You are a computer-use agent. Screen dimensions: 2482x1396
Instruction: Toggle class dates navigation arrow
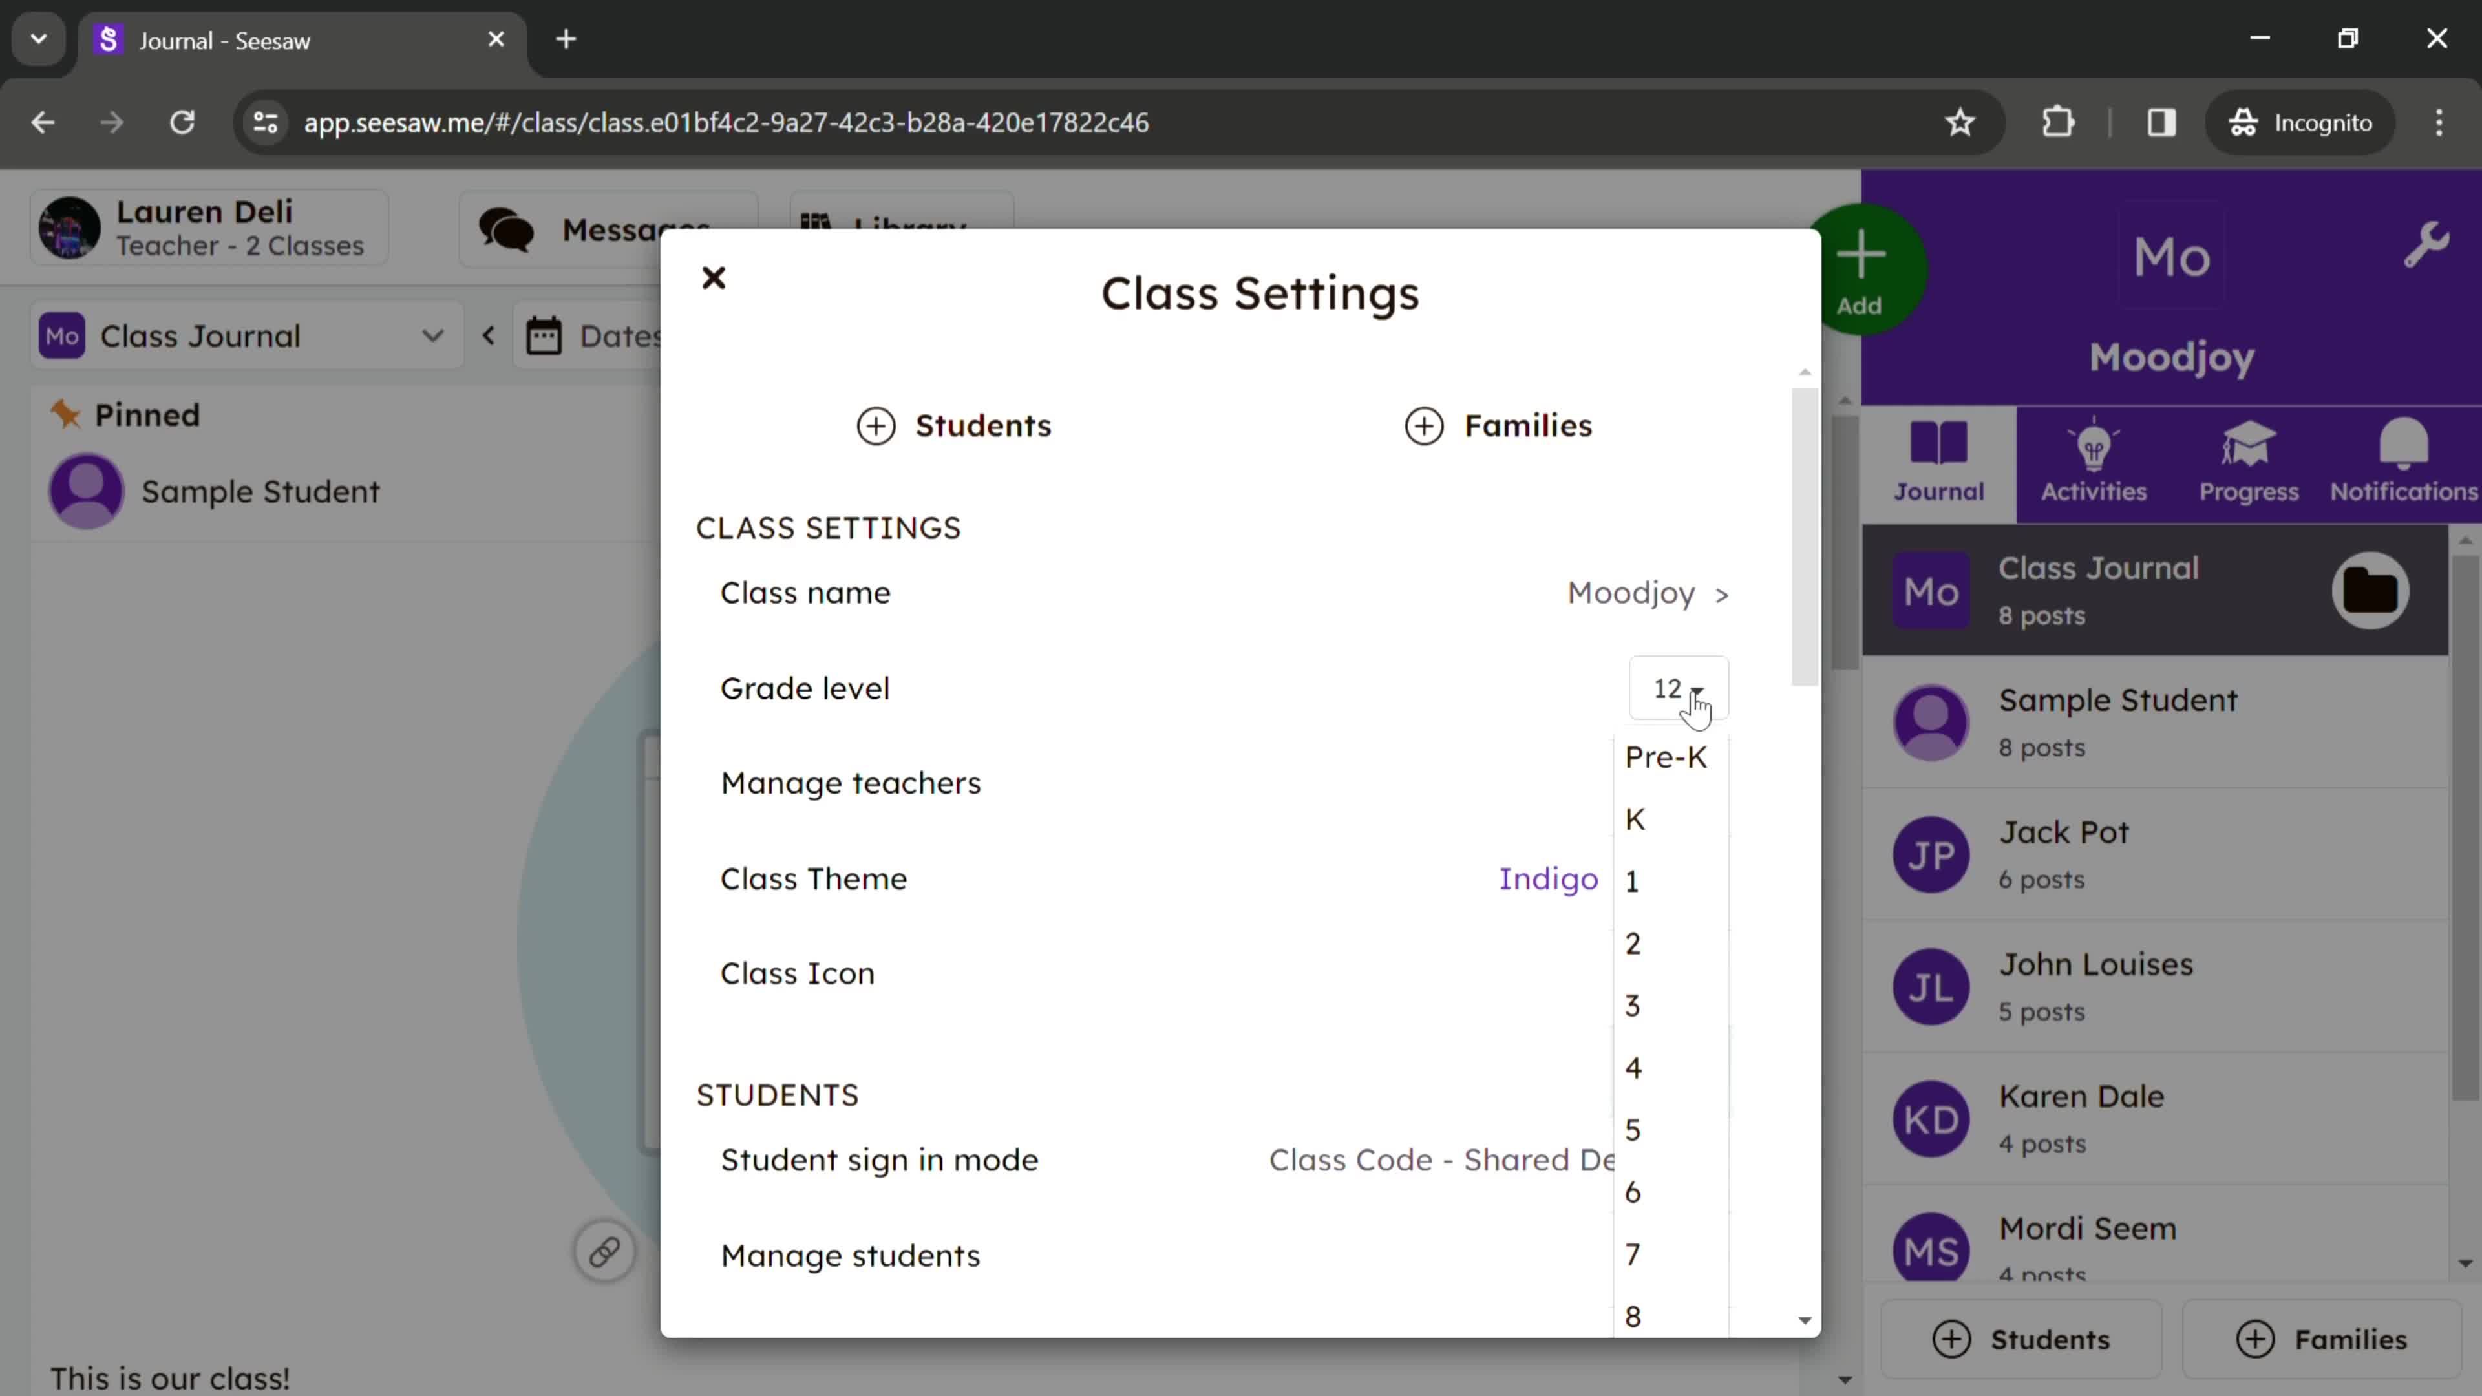(x=489, y=337)
